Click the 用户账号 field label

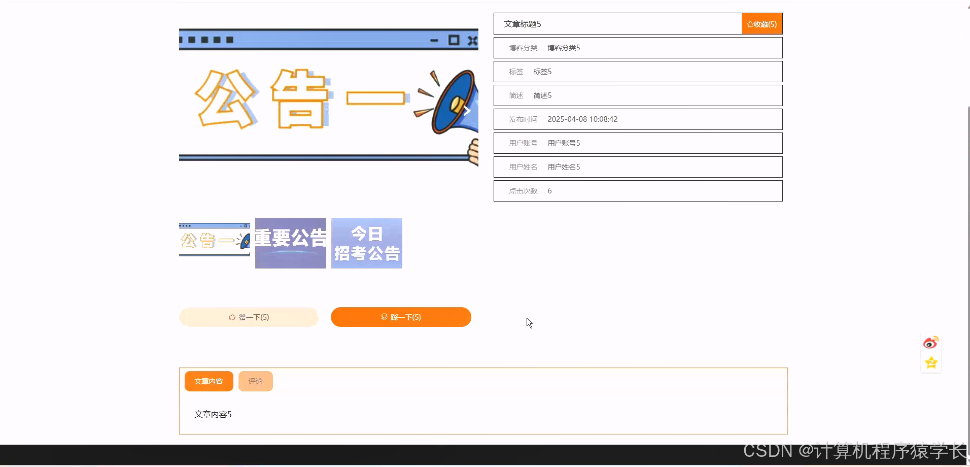click(x=523, y=143)
